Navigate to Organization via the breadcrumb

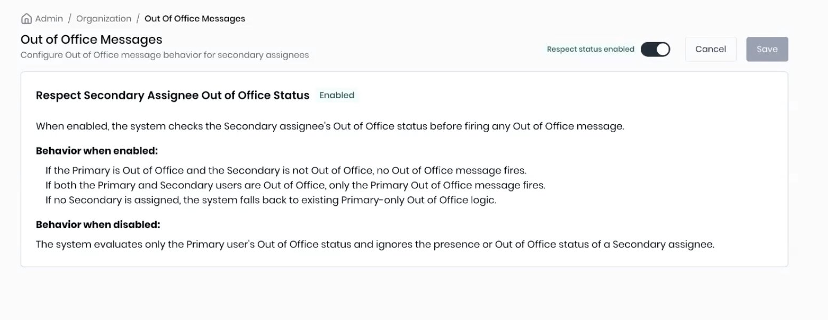point(103,18)
